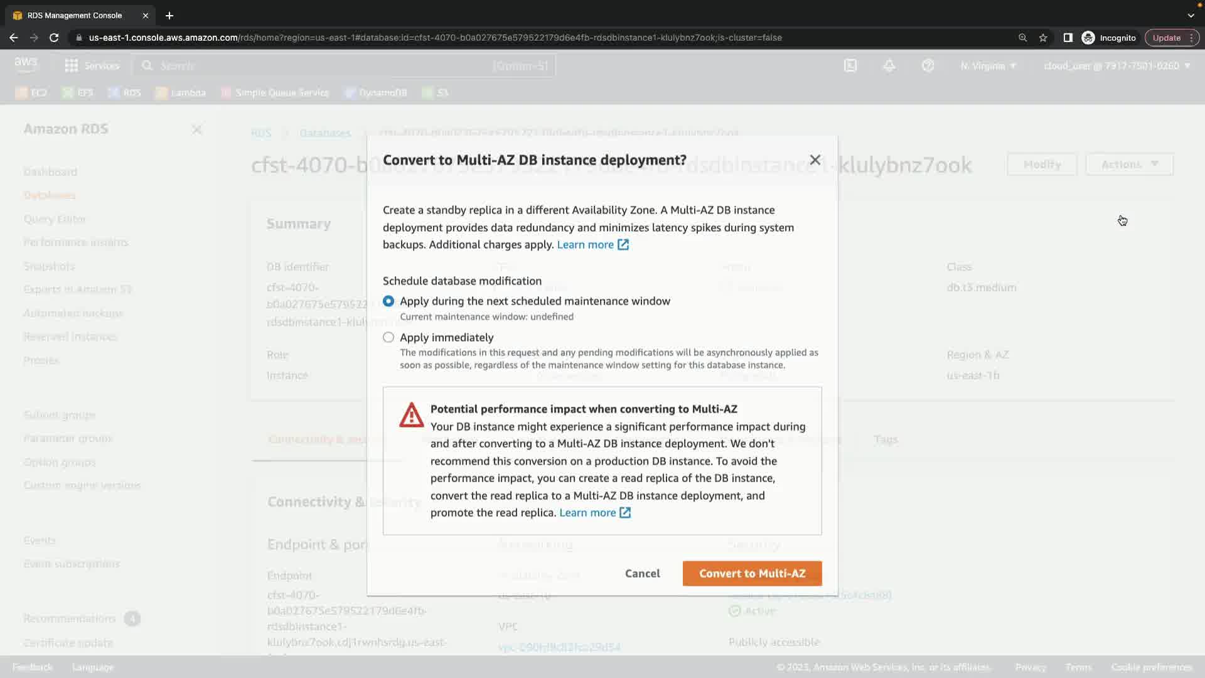Select Apply immediately radio option
Viewport: 1205px width, 678px height.
click(388, 338)
